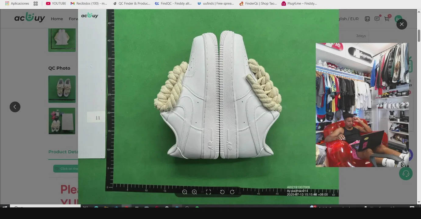Select the Product Details tab
Viewport: 421px width, 219px height.
tap(63, 152)
